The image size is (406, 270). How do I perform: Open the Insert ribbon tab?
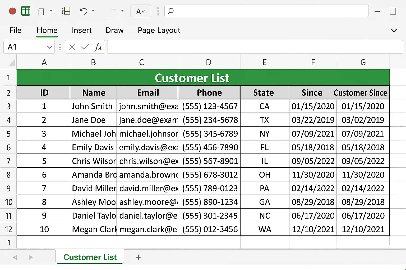click(x=82, y=30)
